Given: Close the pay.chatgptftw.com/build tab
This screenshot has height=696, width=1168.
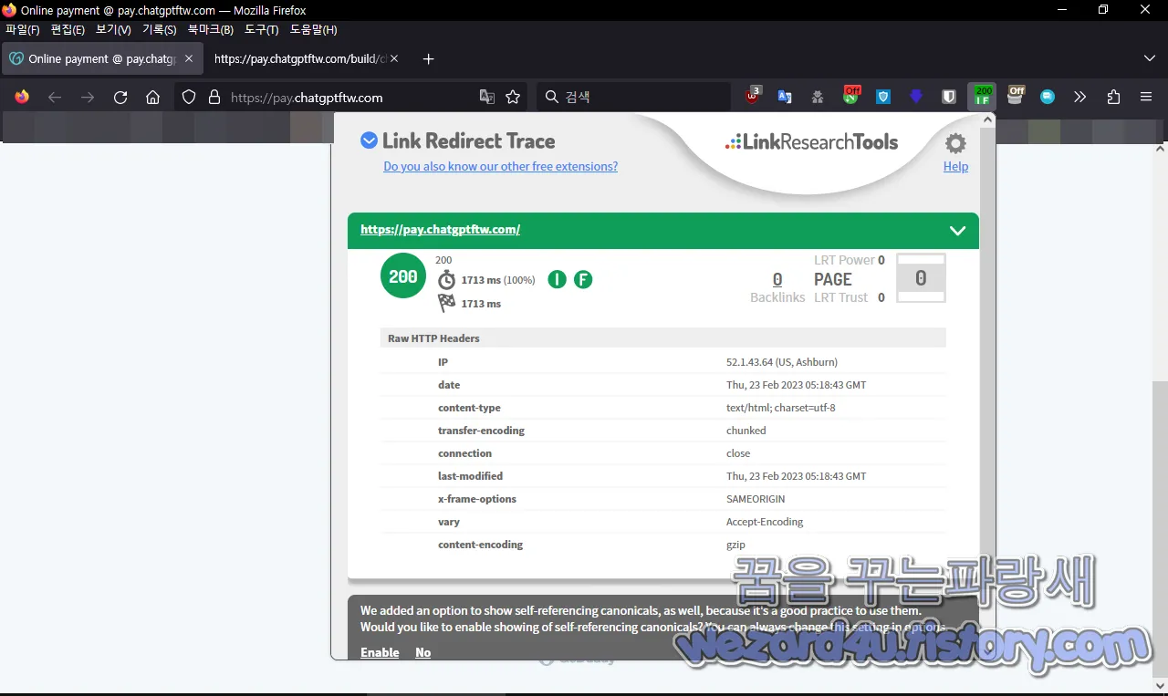Looking at the screenshot, I should pyautogui.click(x=394, y=58).
